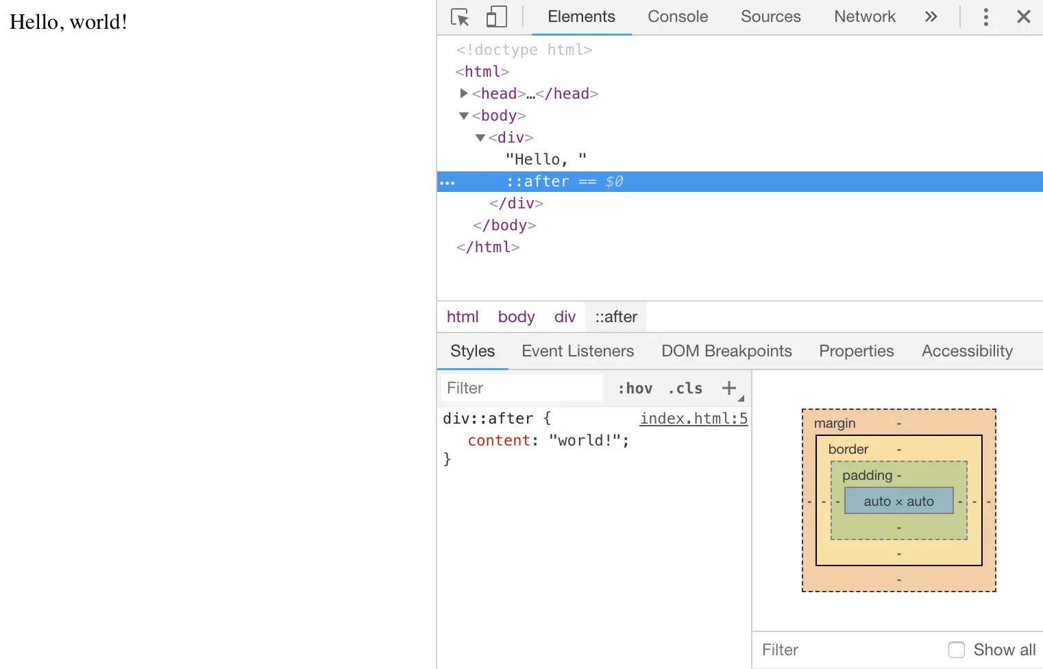Collapse the body element node
Image resolution: width=1043 pixels, height=669 pixels.
tap(463, 116)
